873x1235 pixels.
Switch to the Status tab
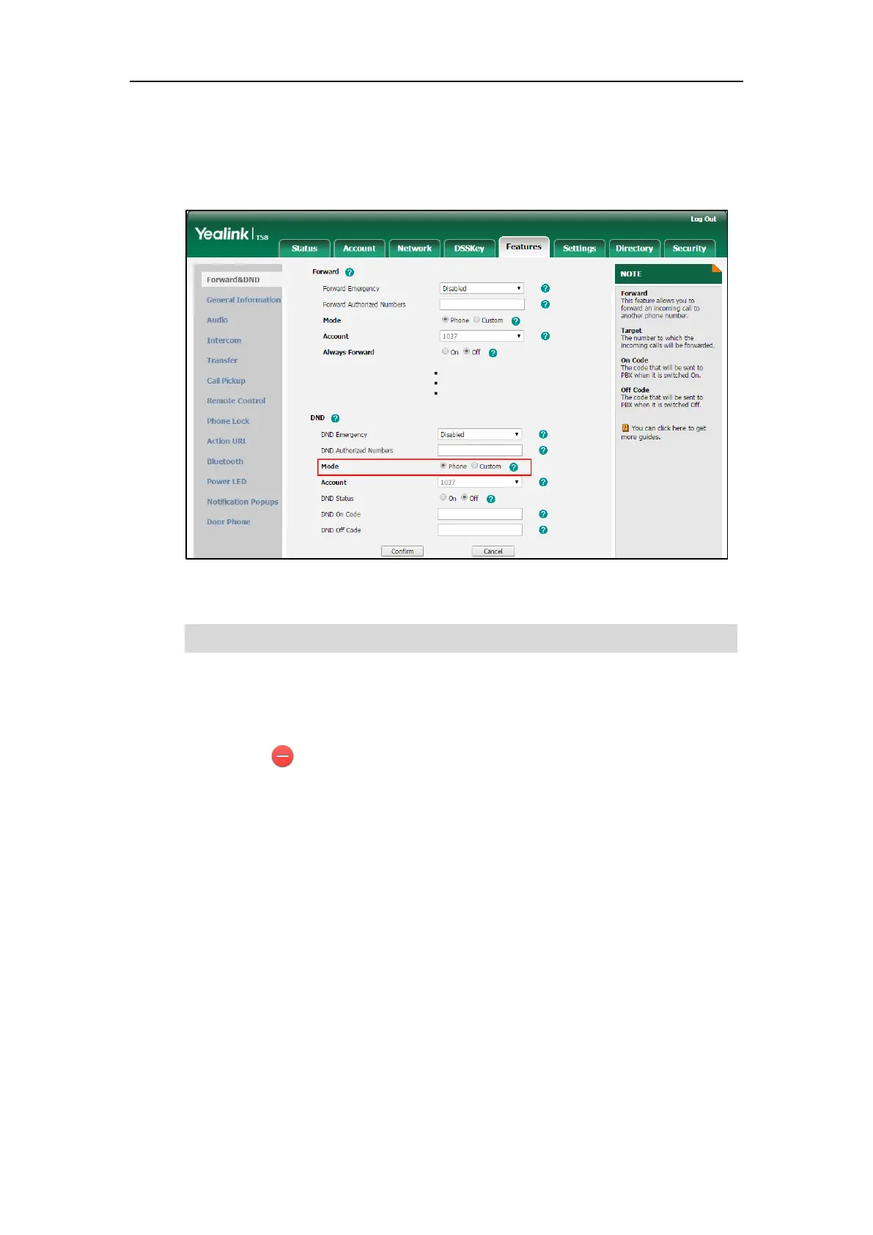(x=304, y=249)
